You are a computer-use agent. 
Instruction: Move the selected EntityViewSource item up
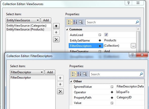pyautogui.click(x=56, y=26)
